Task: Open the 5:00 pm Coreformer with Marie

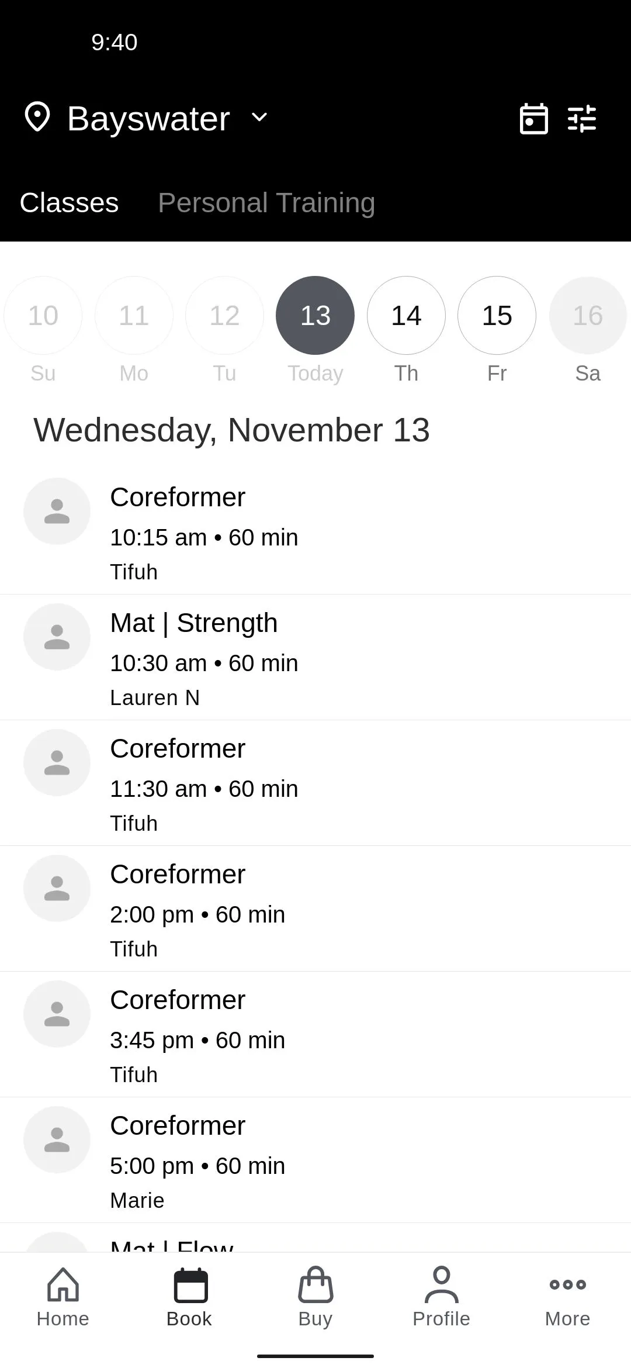Action: (x=315, y=1160)
